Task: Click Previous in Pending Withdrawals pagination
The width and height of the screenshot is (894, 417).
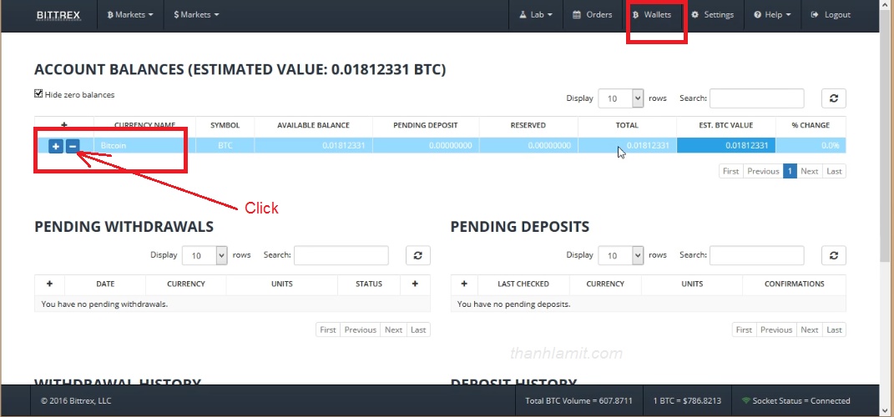Action: (361, 329)
